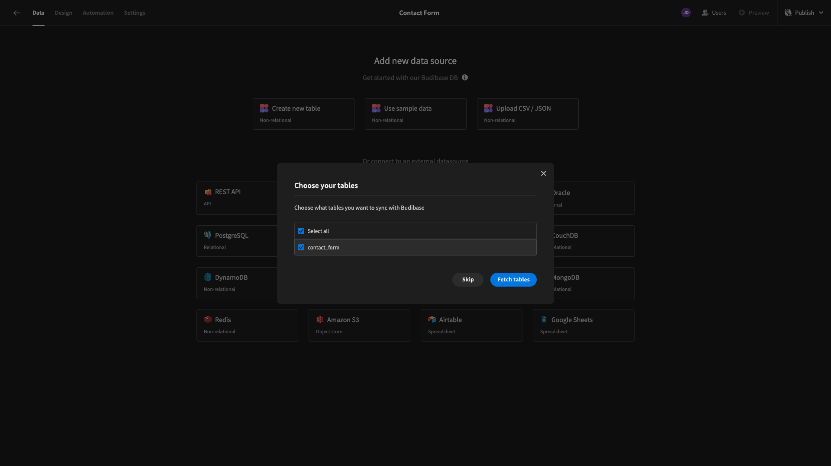Image resolution: width=831 pixels, height=466 pixels.
Task: Select the CouchDB datasource card
Action: point(594,241)
